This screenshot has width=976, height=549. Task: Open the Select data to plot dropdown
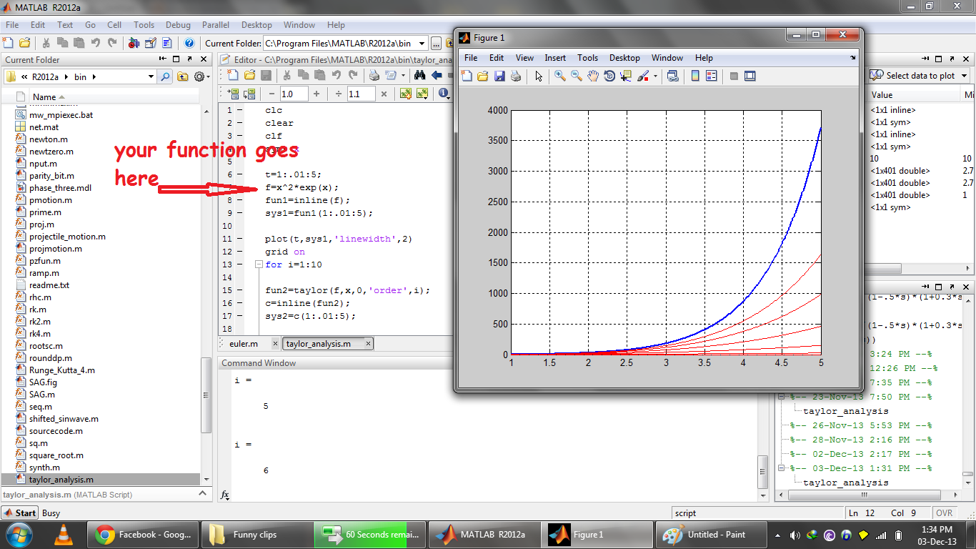coord(919,76)
